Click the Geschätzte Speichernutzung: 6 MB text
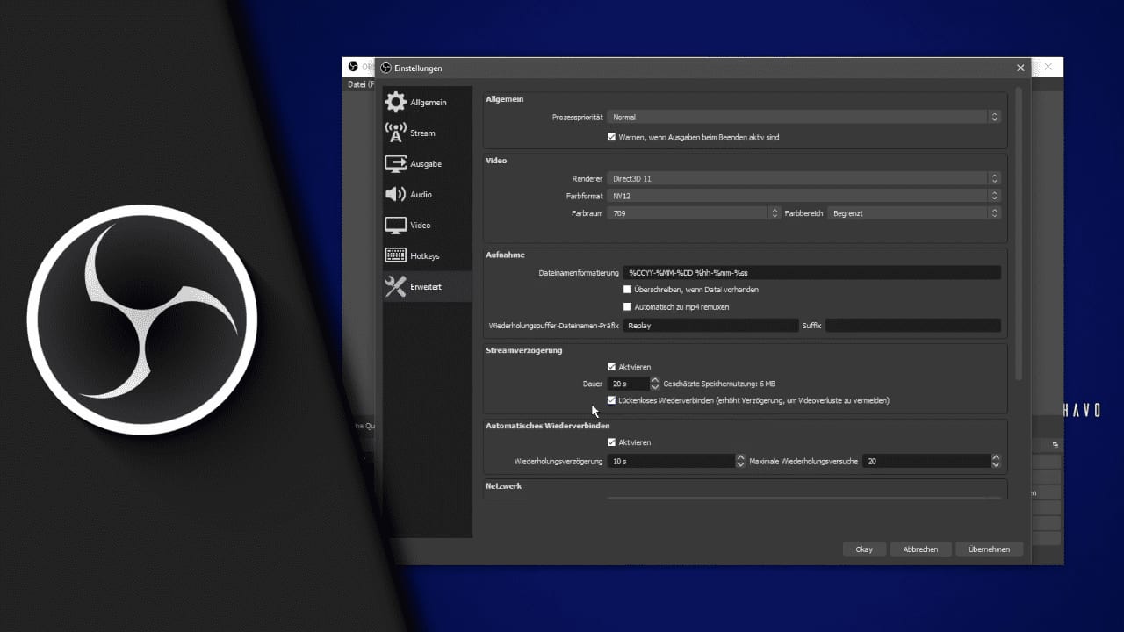 719,384
